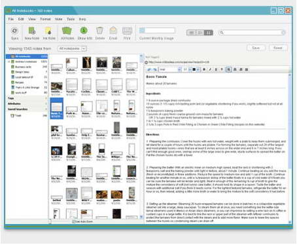Click the Current Monthly Usage progress bar

(157, 30)
